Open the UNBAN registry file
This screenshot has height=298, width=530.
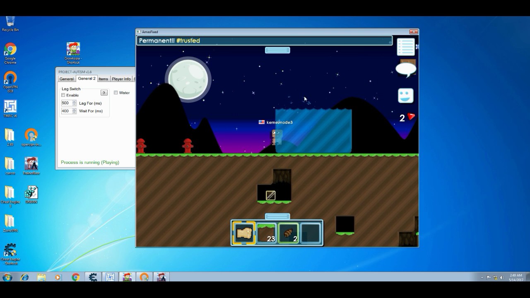click(x=31, y=195)
